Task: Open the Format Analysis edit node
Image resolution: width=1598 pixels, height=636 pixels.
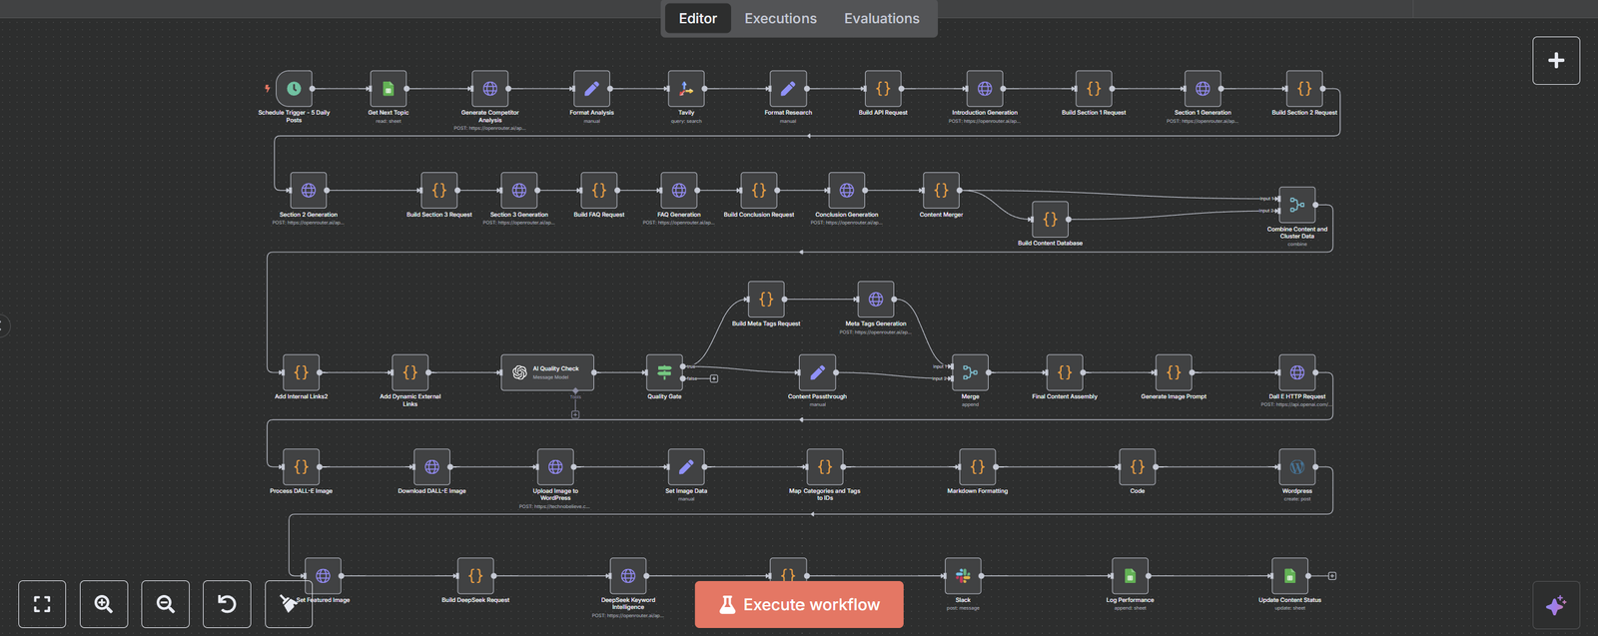Action: (x=591, y=89)
